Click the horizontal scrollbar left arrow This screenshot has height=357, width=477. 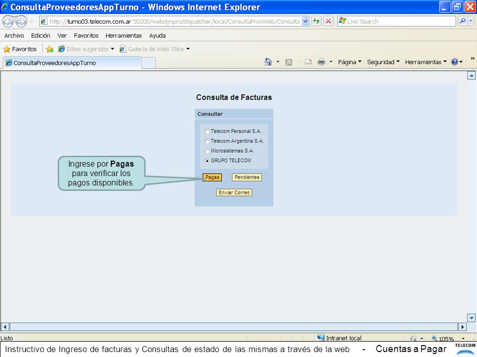5,327
